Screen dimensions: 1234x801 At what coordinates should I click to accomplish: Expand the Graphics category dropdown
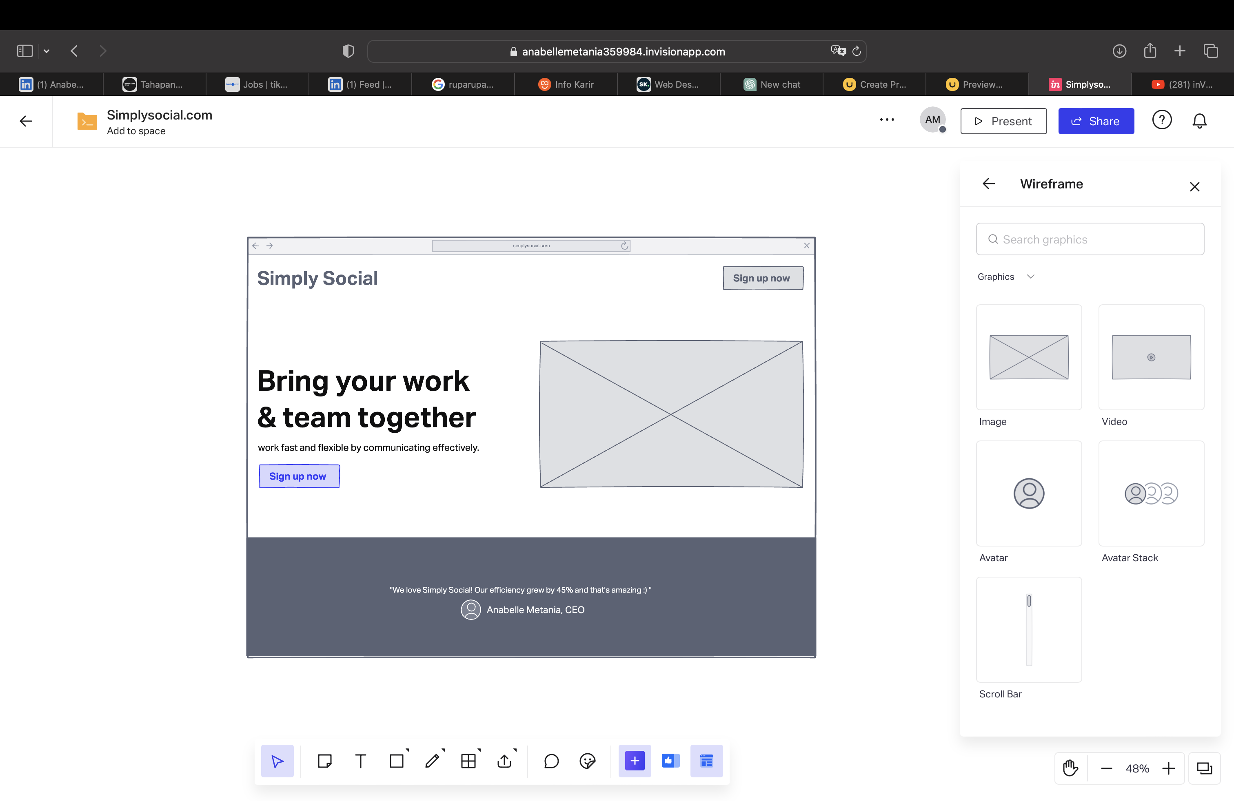pos(1006,277)
